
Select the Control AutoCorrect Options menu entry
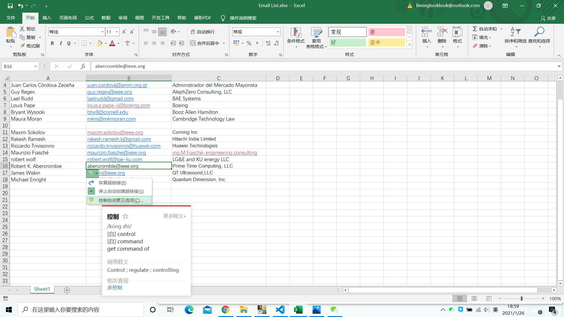[121, 200]
